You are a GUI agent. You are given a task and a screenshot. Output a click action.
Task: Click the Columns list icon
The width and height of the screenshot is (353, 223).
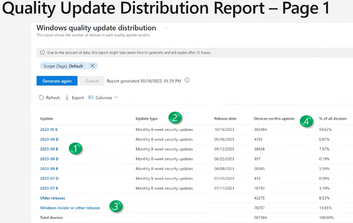click(91, 97)
